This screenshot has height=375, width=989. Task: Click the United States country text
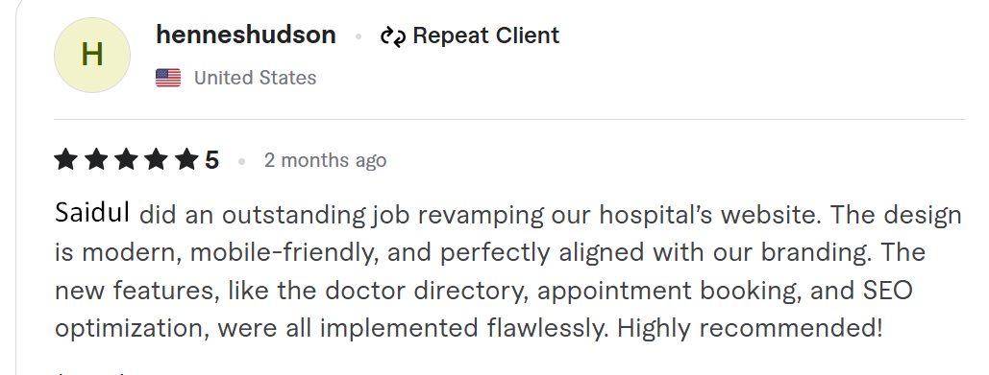[256, 78]
